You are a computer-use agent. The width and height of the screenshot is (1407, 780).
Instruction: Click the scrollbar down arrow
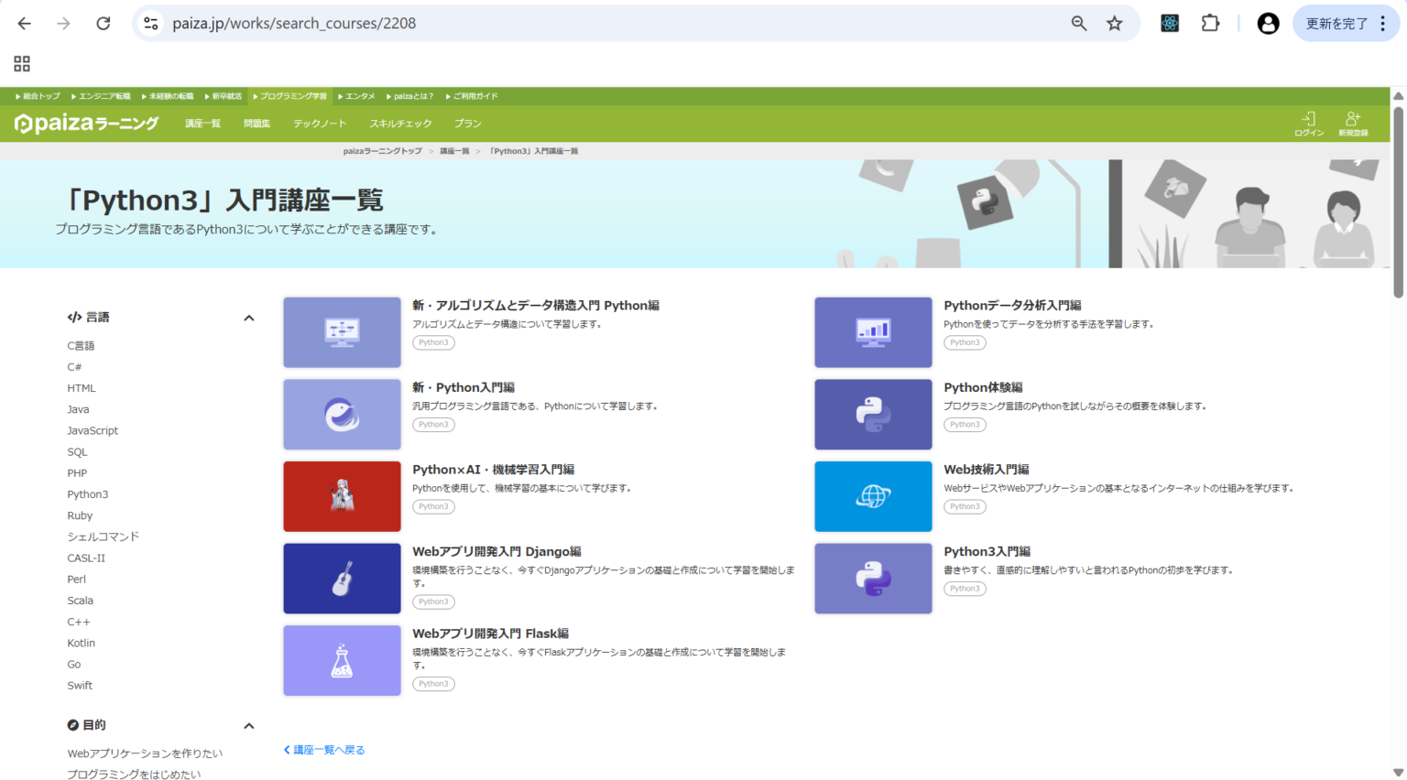click(x=1399, y=772)
